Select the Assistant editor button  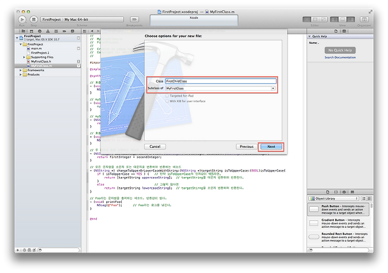coord(315,19)
